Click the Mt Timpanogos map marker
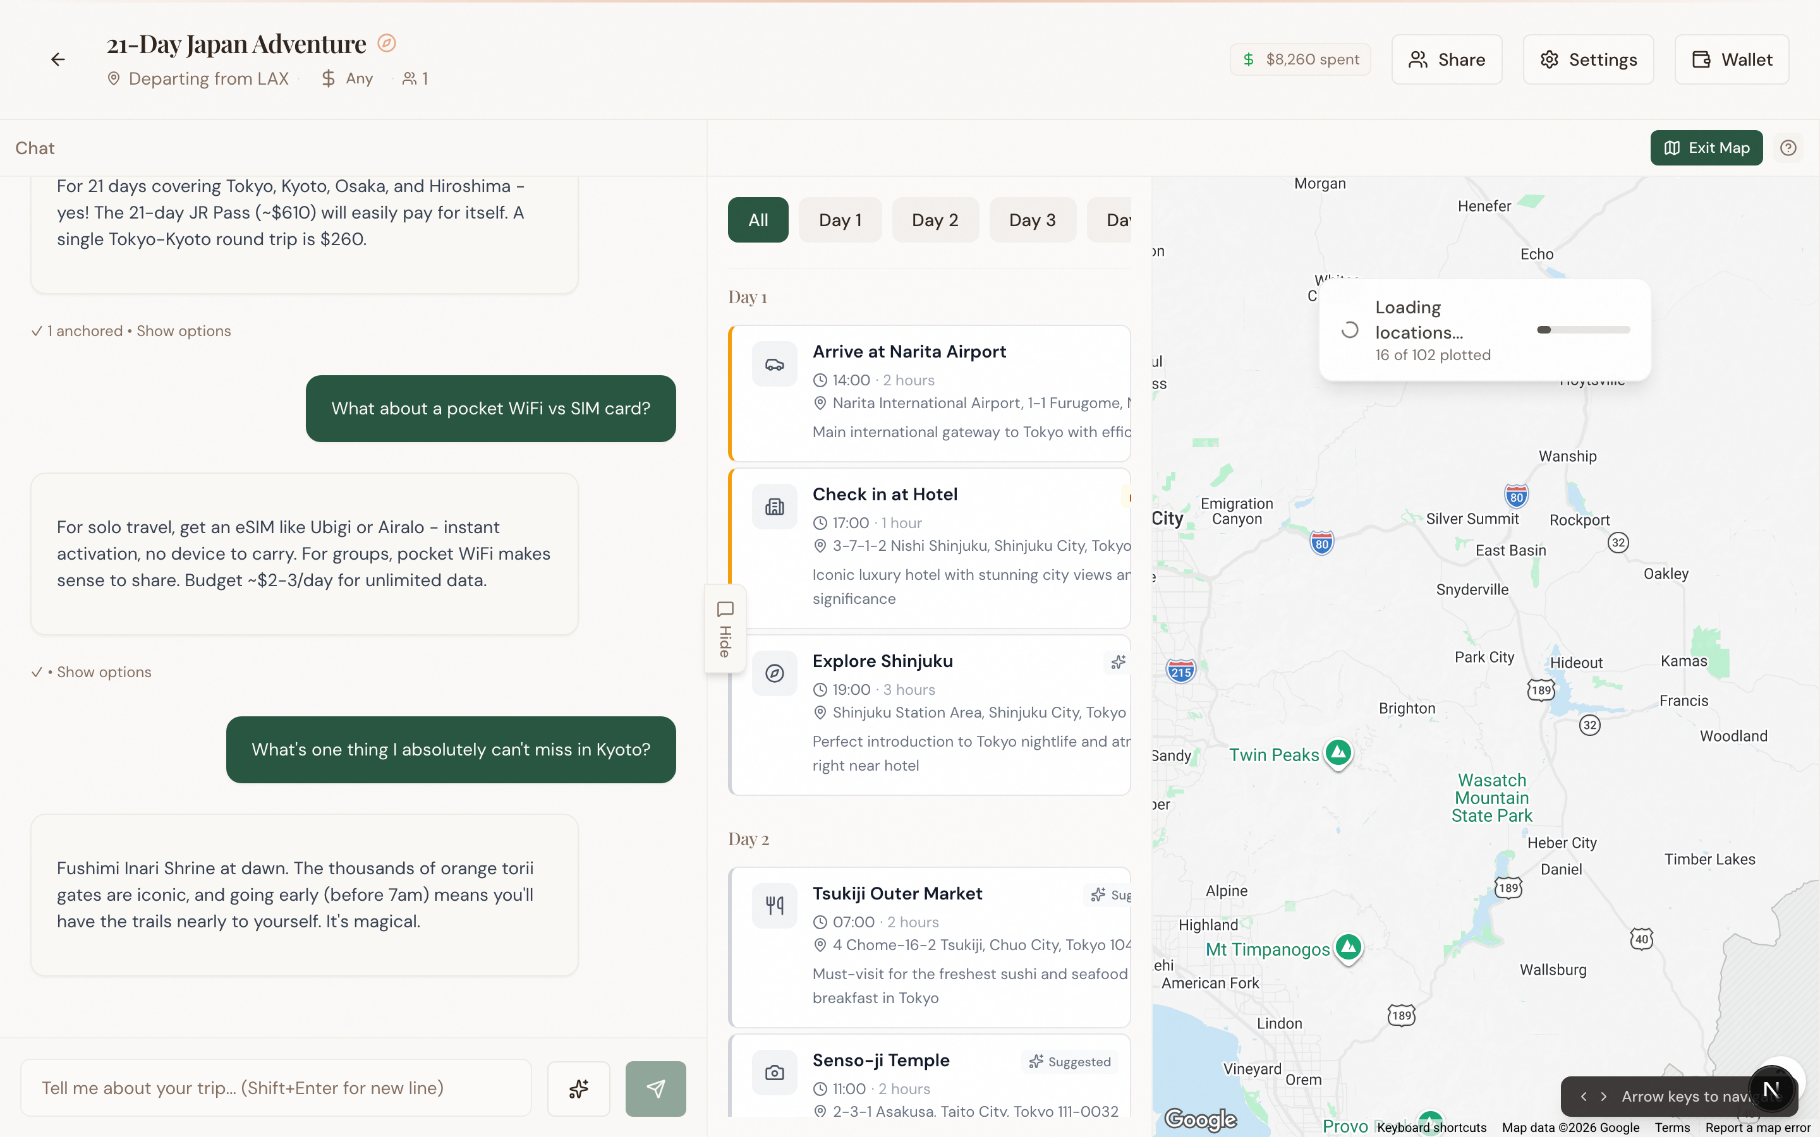 (1349, 947)
